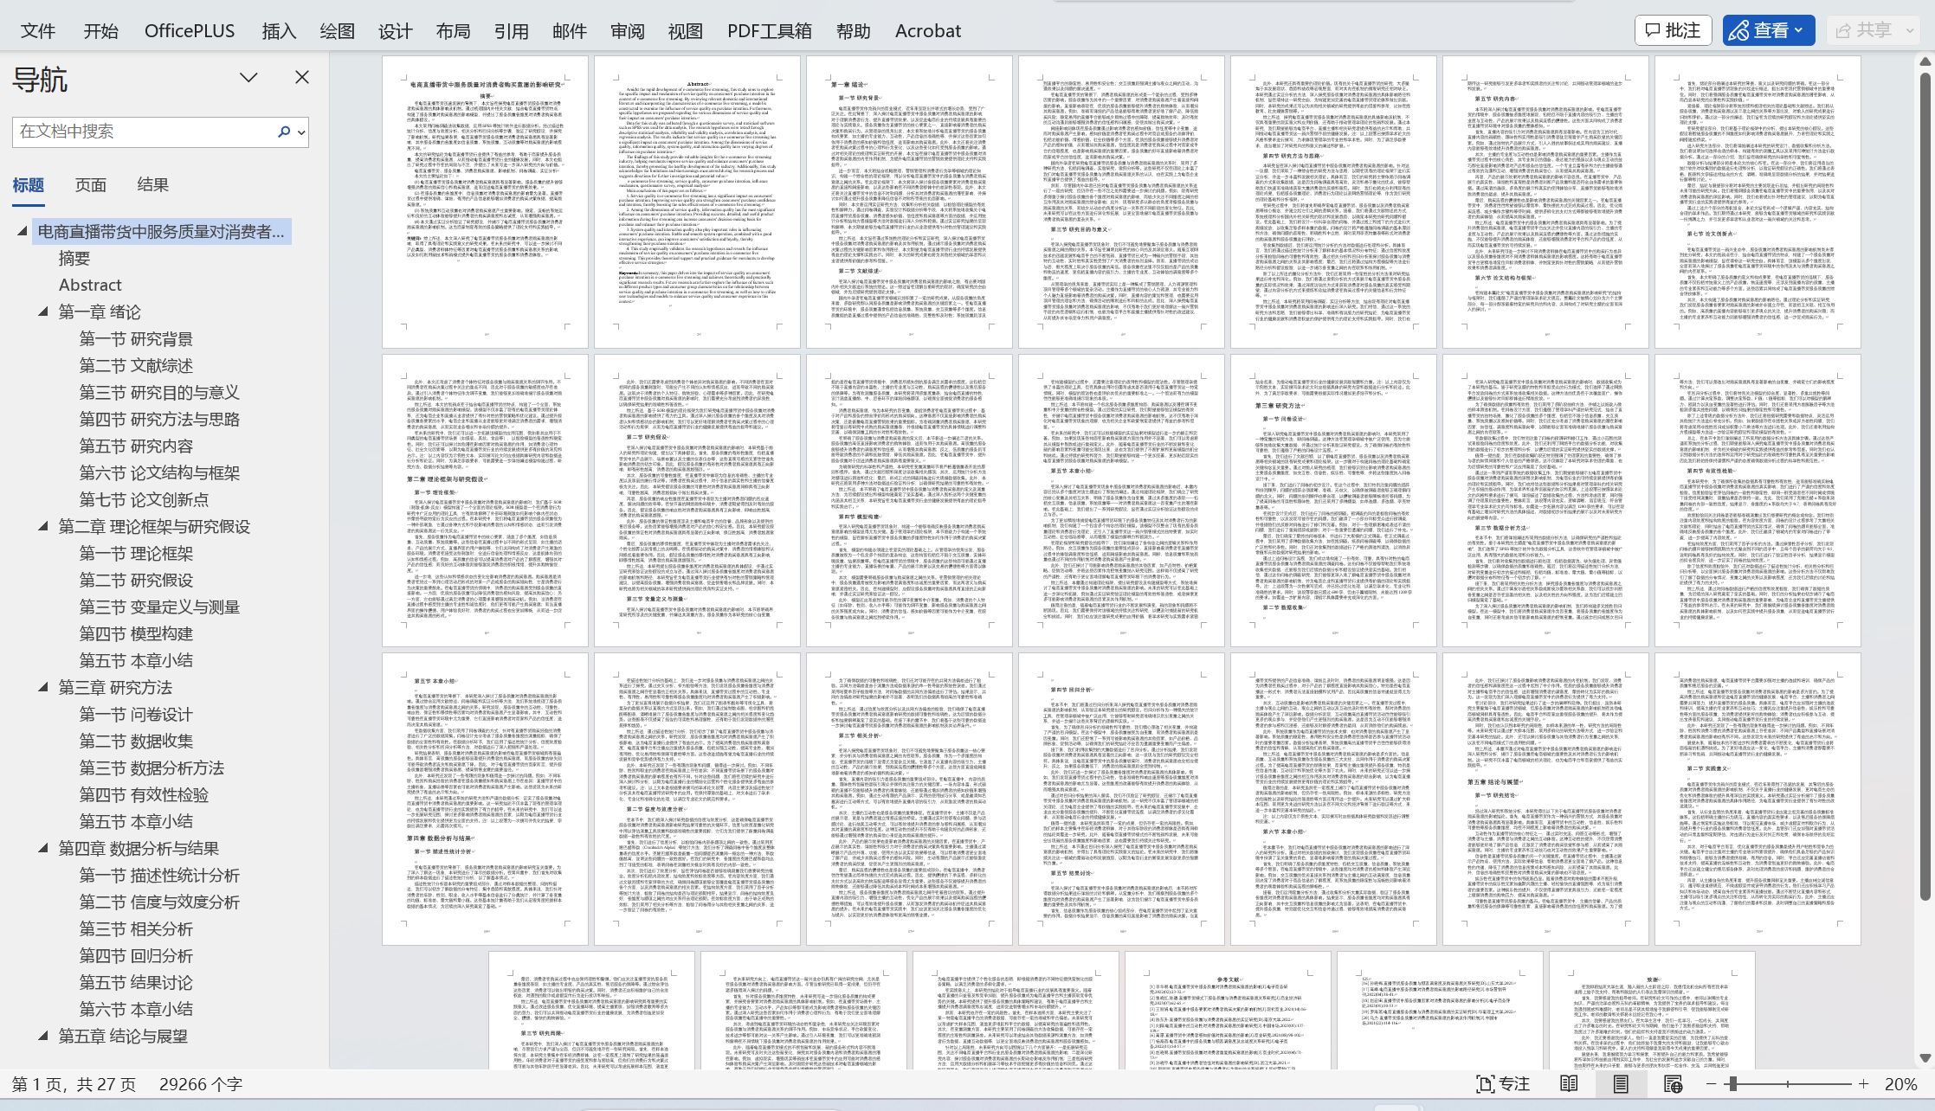The image size is (1935, 1111).
Task: Collapse 第一章 绪论 heading in navigation
Action: [x=42, y=311]
